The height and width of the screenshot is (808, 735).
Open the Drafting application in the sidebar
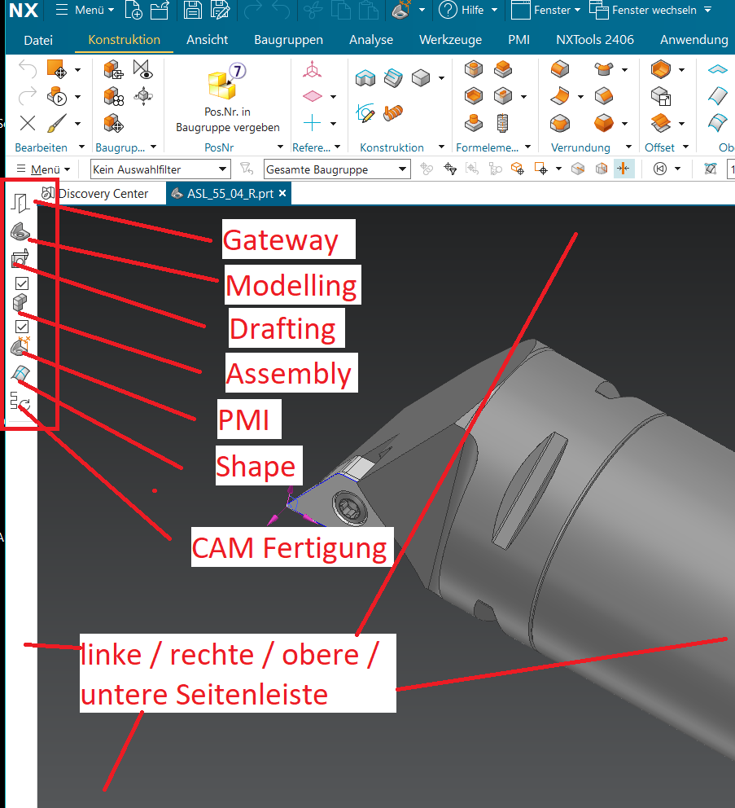20,258
